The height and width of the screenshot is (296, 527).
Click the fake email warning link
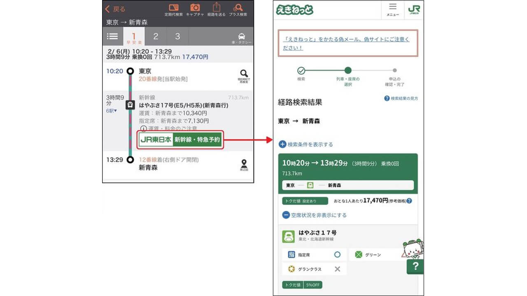point(346,44)
